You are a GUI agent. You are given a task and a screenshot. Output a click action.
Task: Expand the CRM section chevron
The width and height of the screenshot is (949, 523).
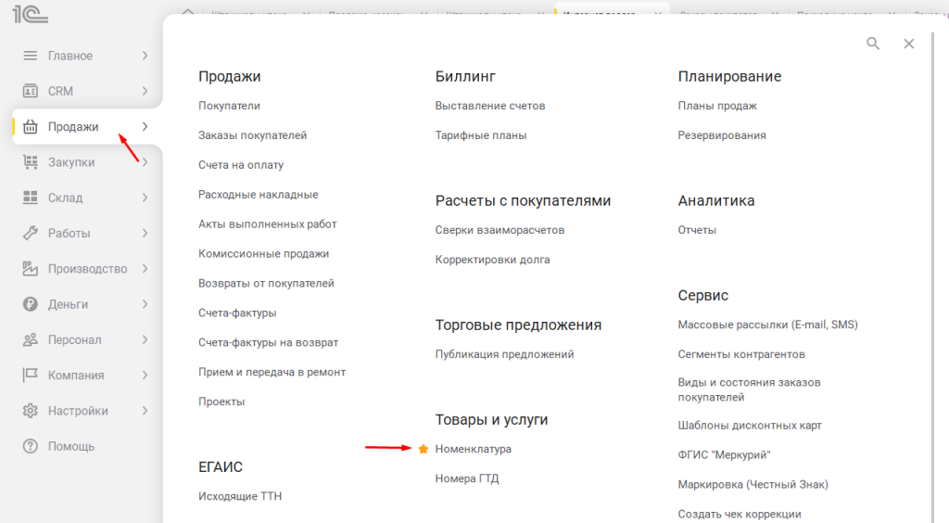(x=145, y=92)
